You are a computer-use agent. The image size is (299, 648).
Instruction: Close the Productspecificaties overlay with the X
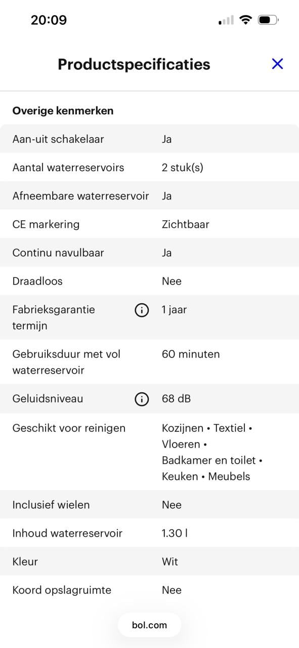pyautogui.click(x=277, y=64)
